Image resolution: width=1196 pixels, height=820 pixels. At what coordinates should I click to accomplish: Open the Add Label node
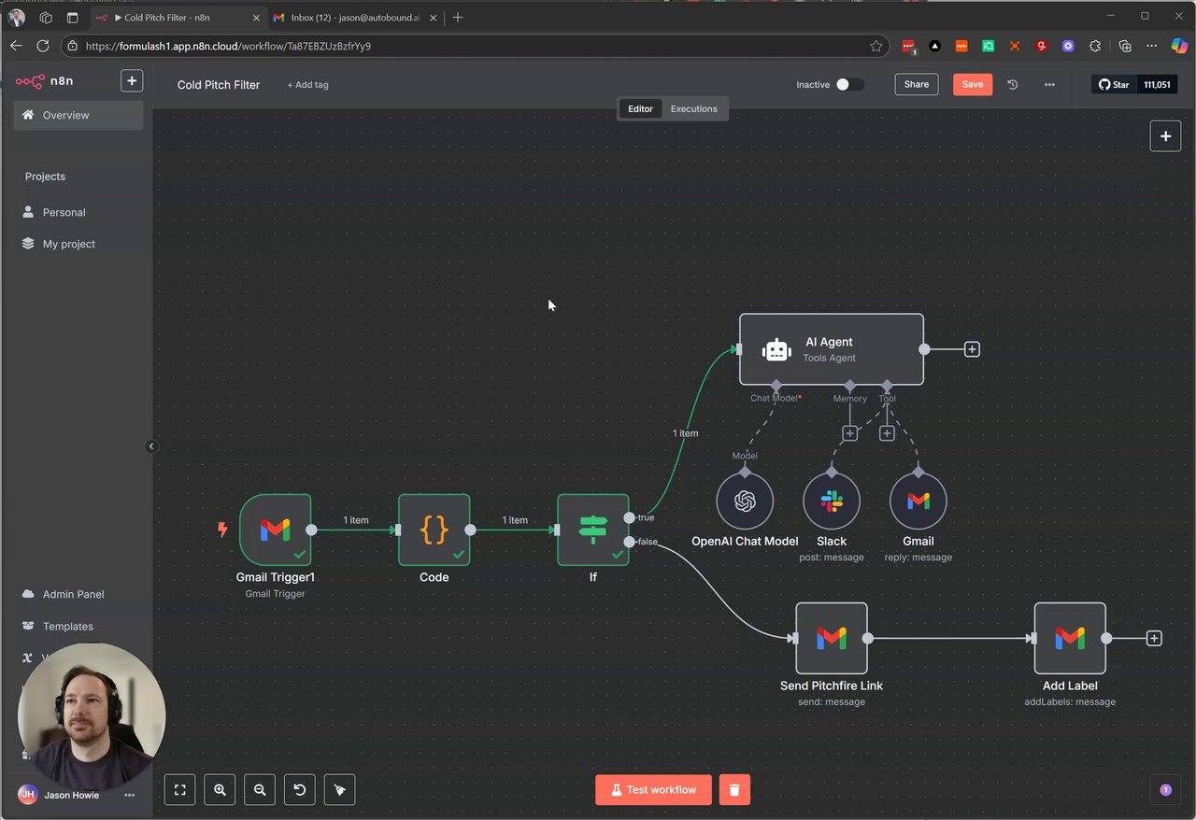click(x=1070, y=638)
